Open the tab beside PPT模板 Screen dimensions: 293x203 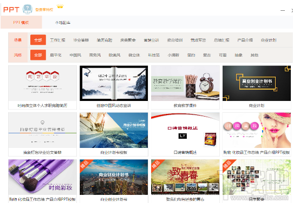pyautogui.click(x=63, y=23)
